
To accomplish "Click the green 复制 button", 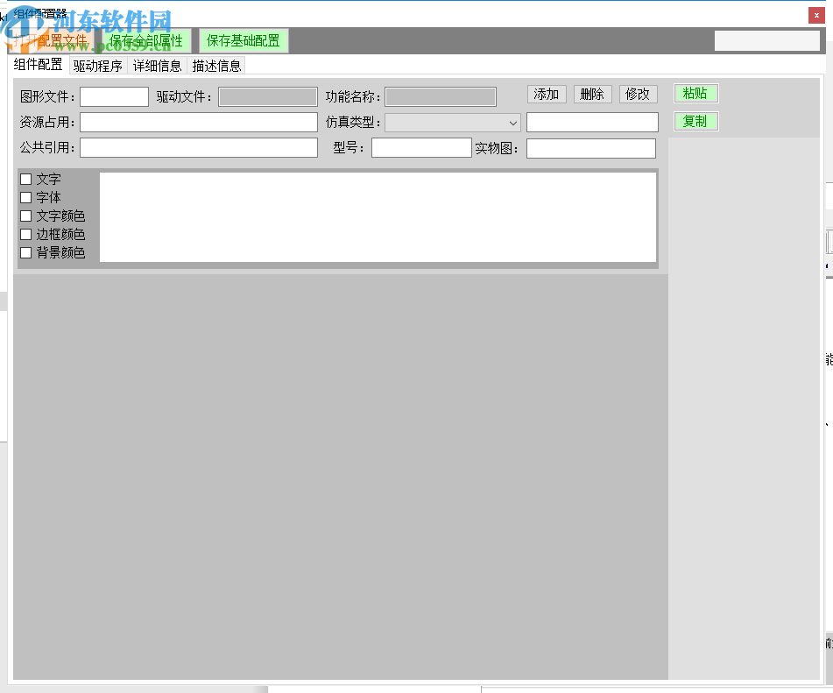I will [696, 121].
